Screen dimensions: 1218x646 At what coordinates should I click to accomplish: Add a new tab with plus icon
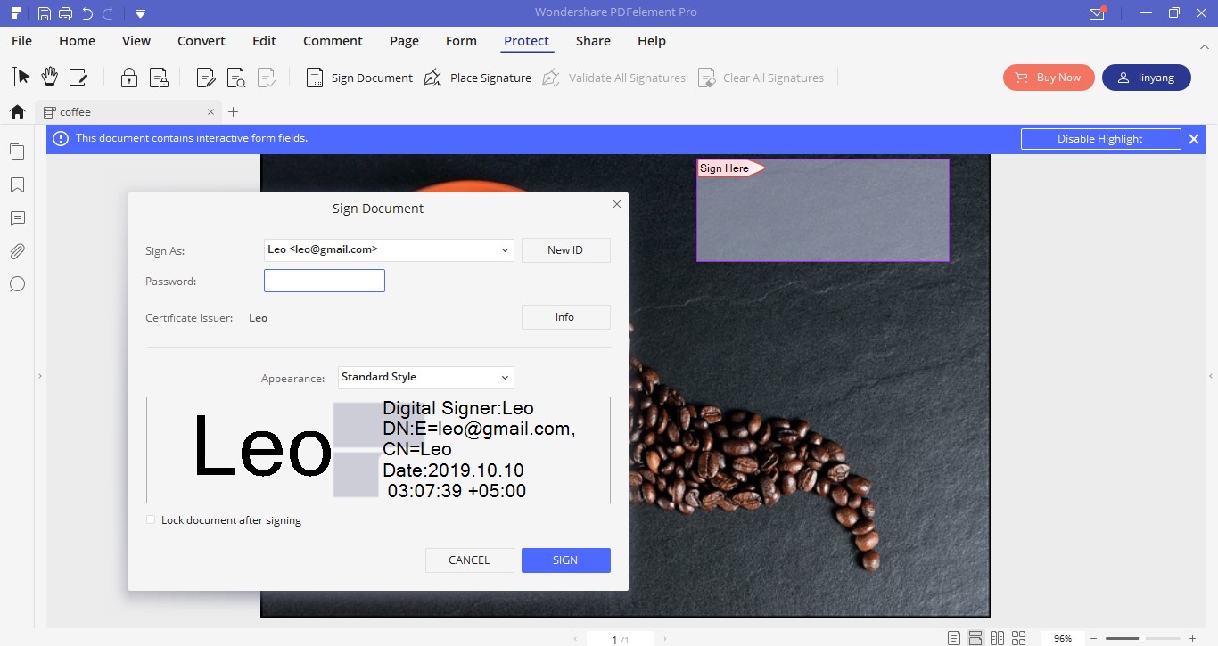pos(234,112)
